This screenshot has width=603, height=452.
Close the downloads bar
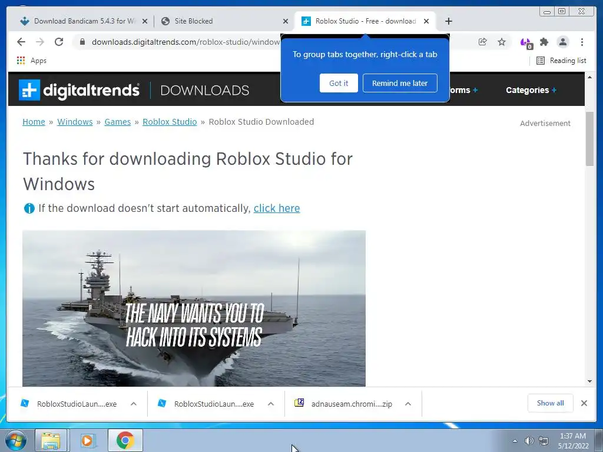pos(584,403)
